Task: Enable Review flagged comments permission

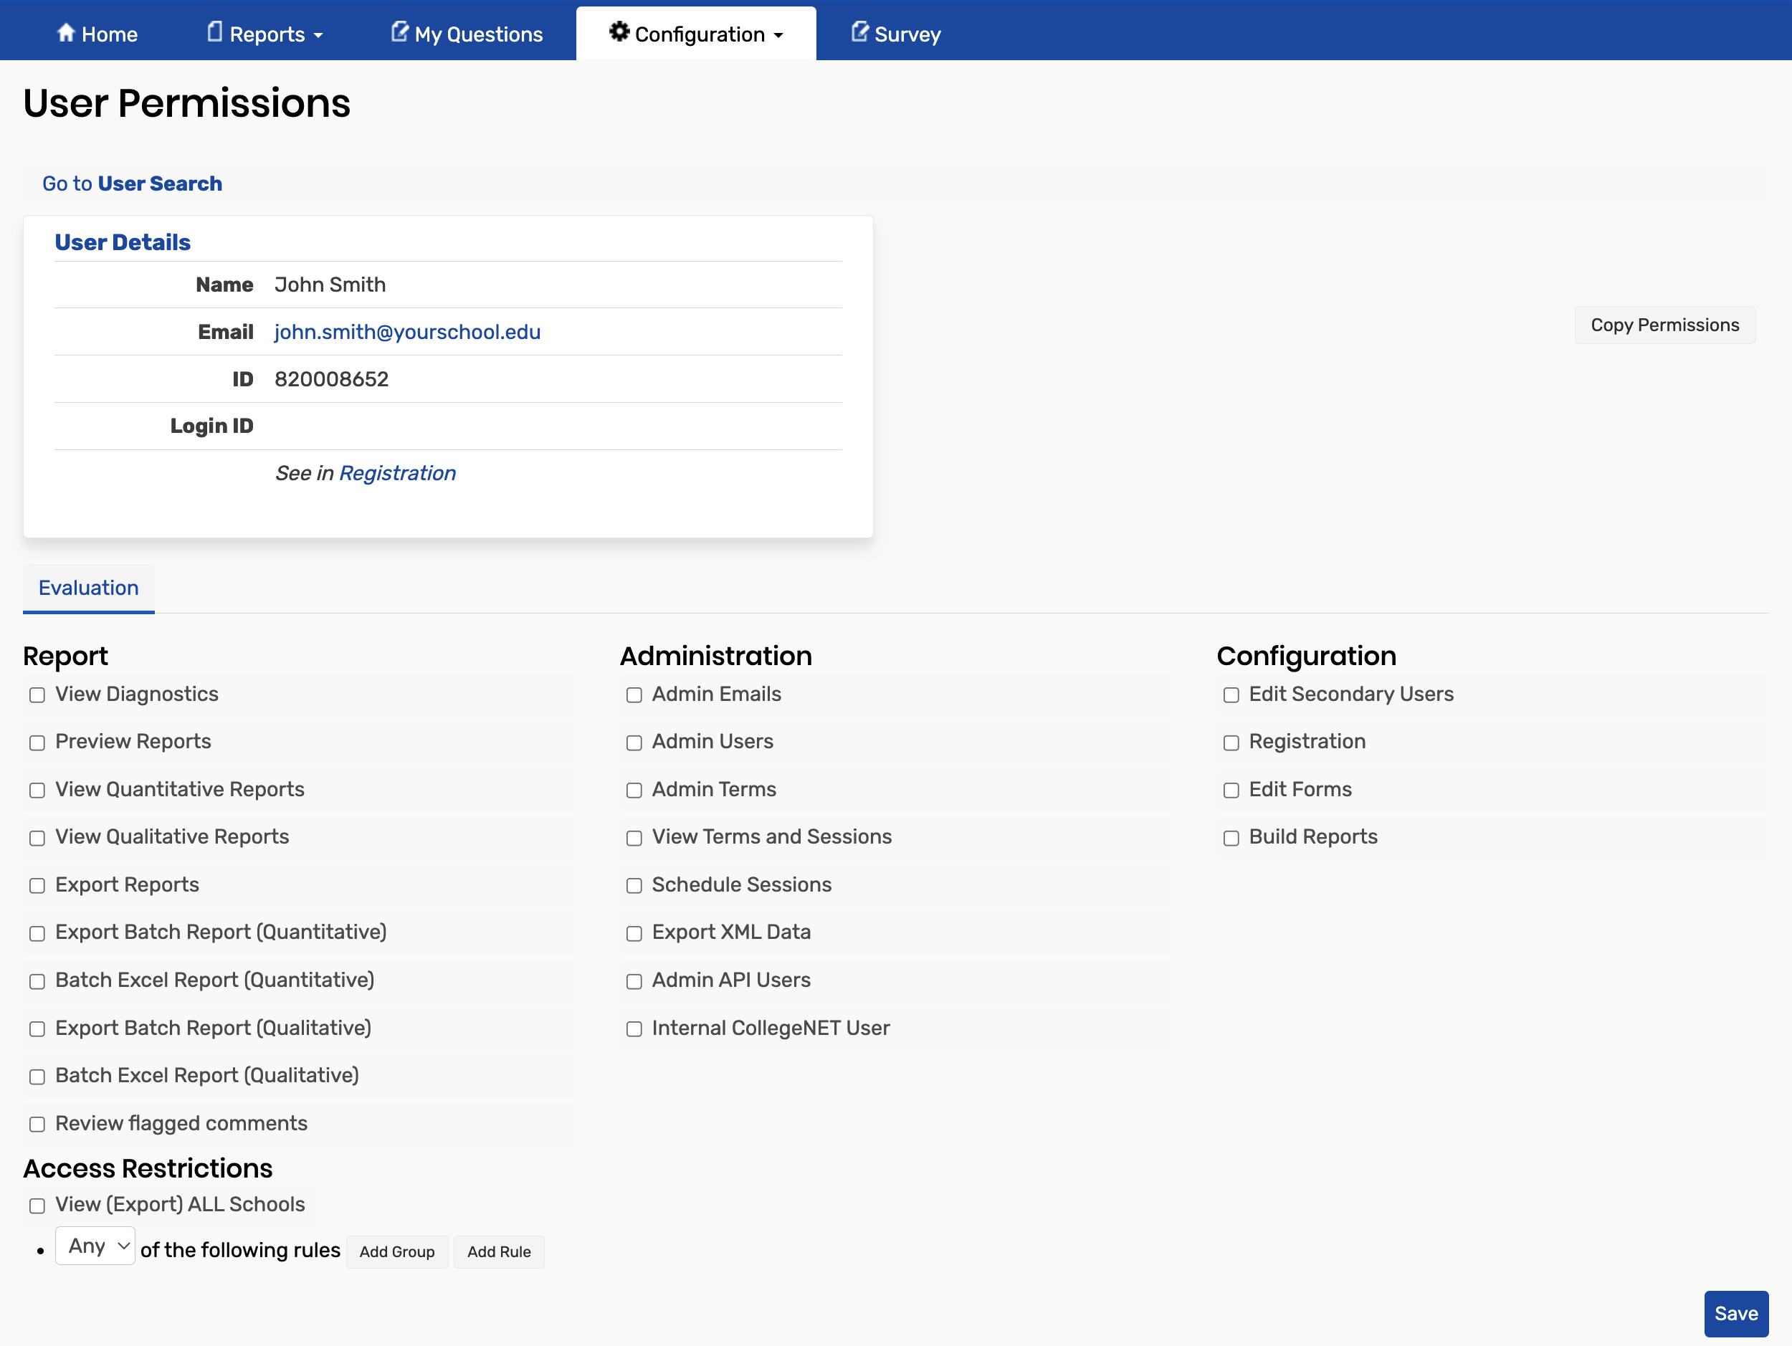Action: (x=37, y=1124)
